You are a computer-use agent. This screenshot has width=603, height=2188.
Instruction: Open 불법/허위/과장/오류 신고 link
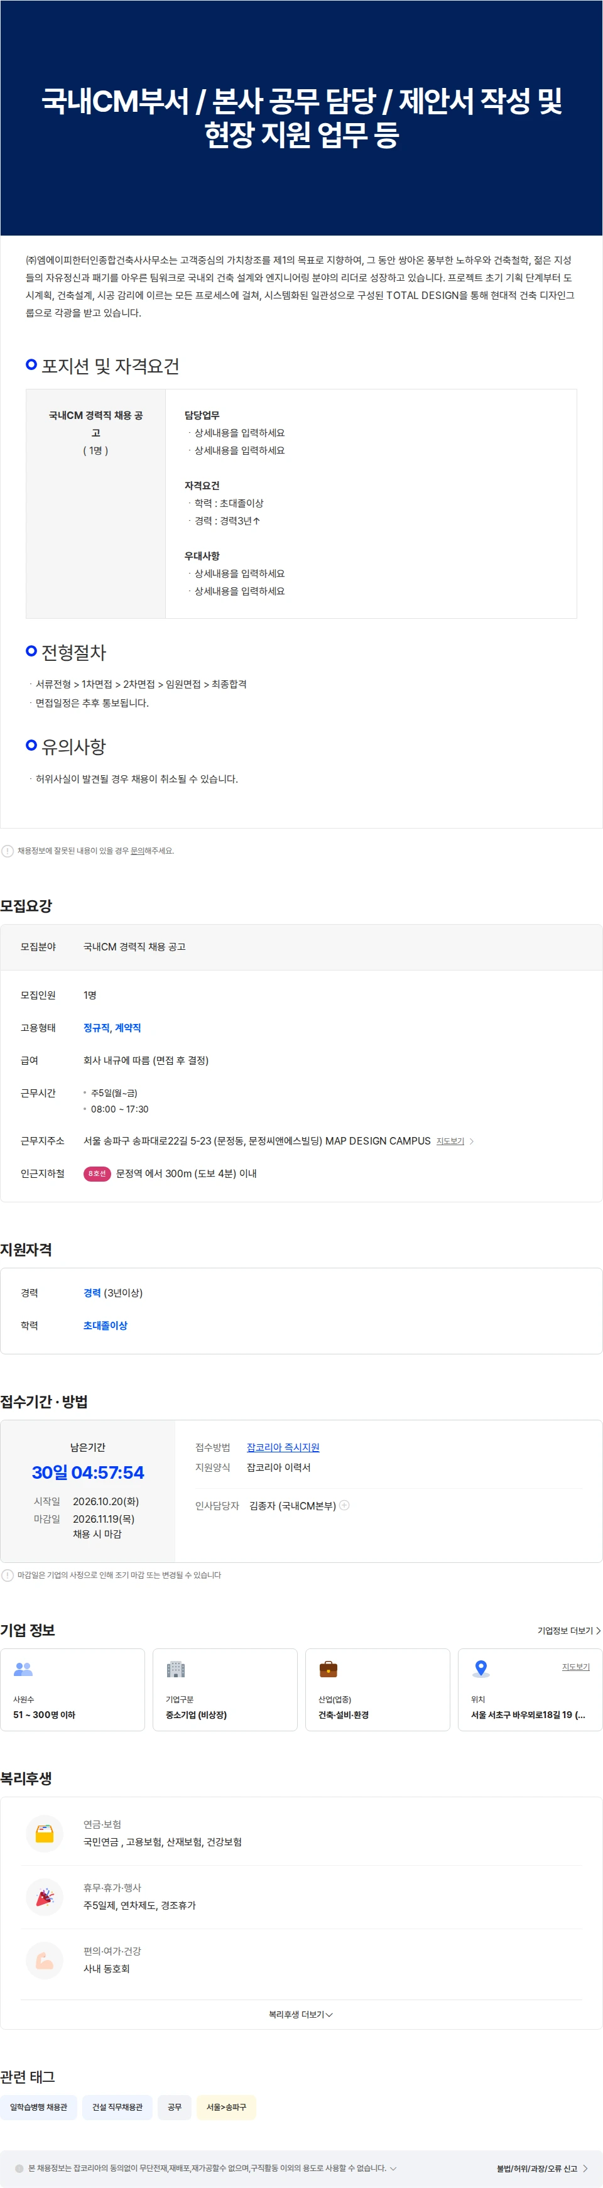(x=542, y=2168)
